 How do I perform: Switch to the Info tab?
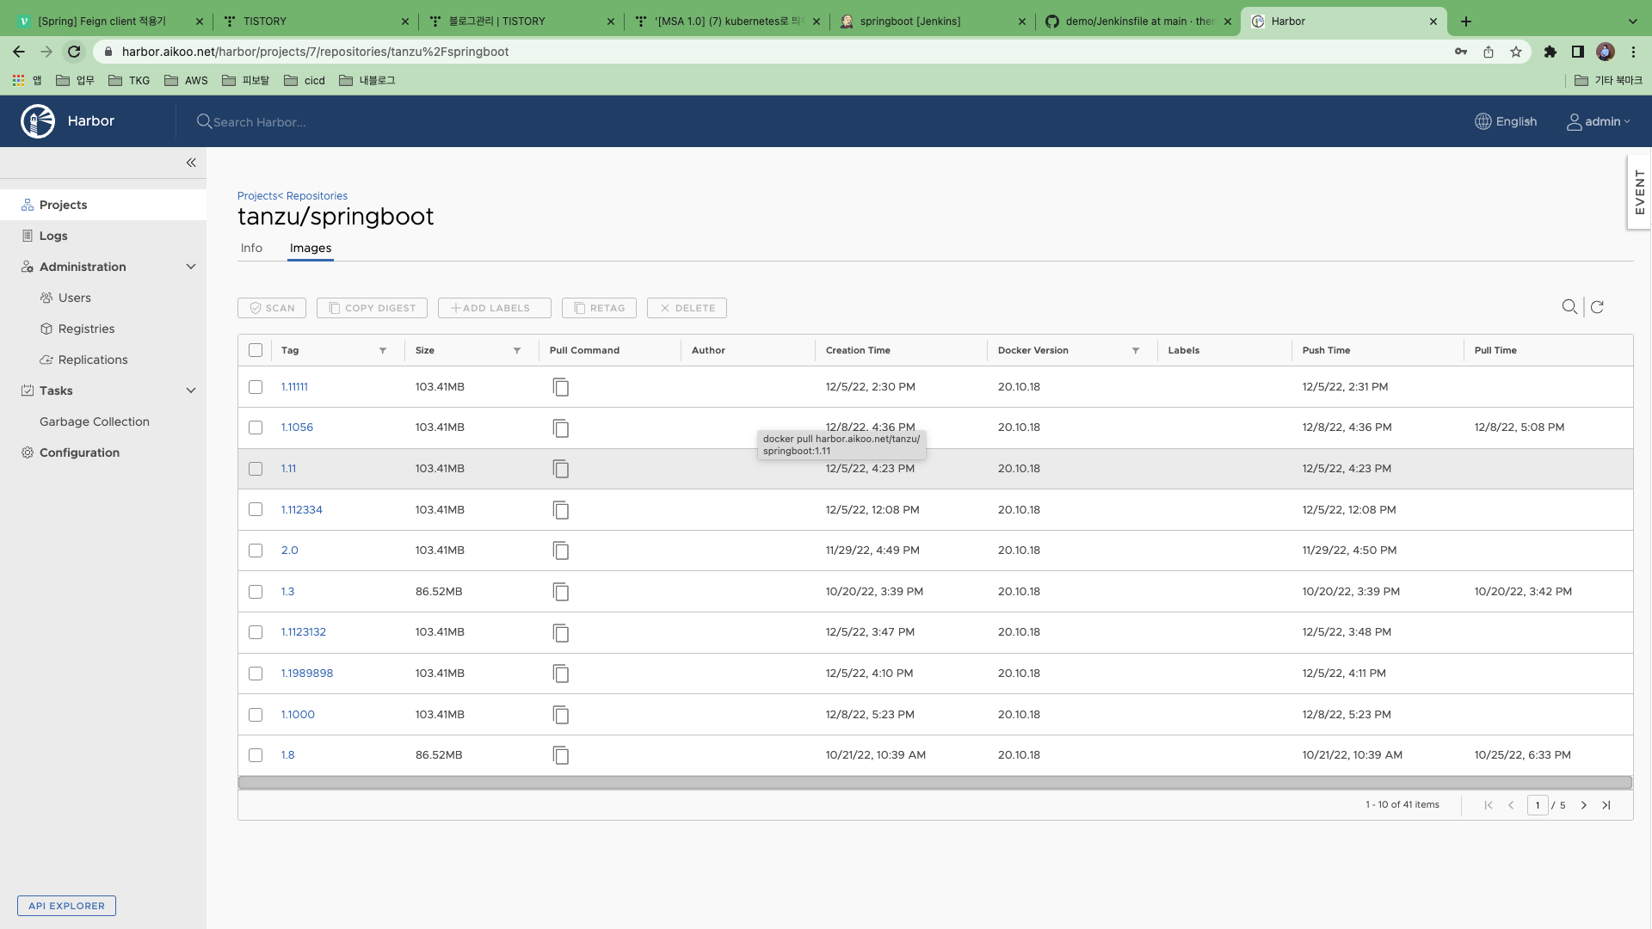click(251, 248)
